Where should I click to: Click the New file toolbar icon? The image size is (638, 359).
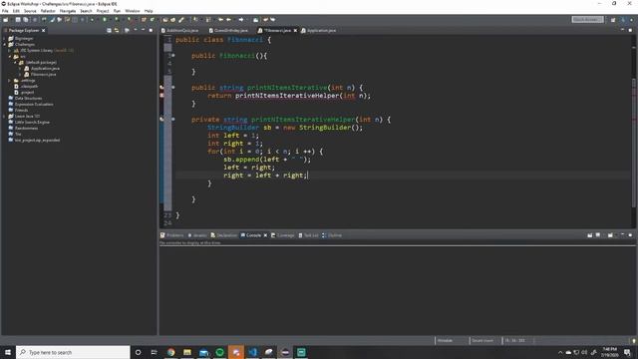tap(6, 20)
